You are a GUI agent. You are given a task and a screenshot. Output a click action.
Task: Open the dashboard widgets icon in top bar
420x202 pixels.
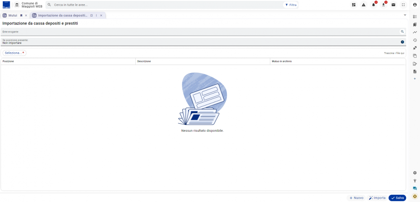click(354, 5)
